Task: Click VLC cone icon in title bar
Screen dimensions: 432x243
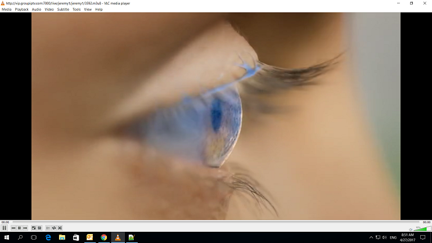Action: 3,3
